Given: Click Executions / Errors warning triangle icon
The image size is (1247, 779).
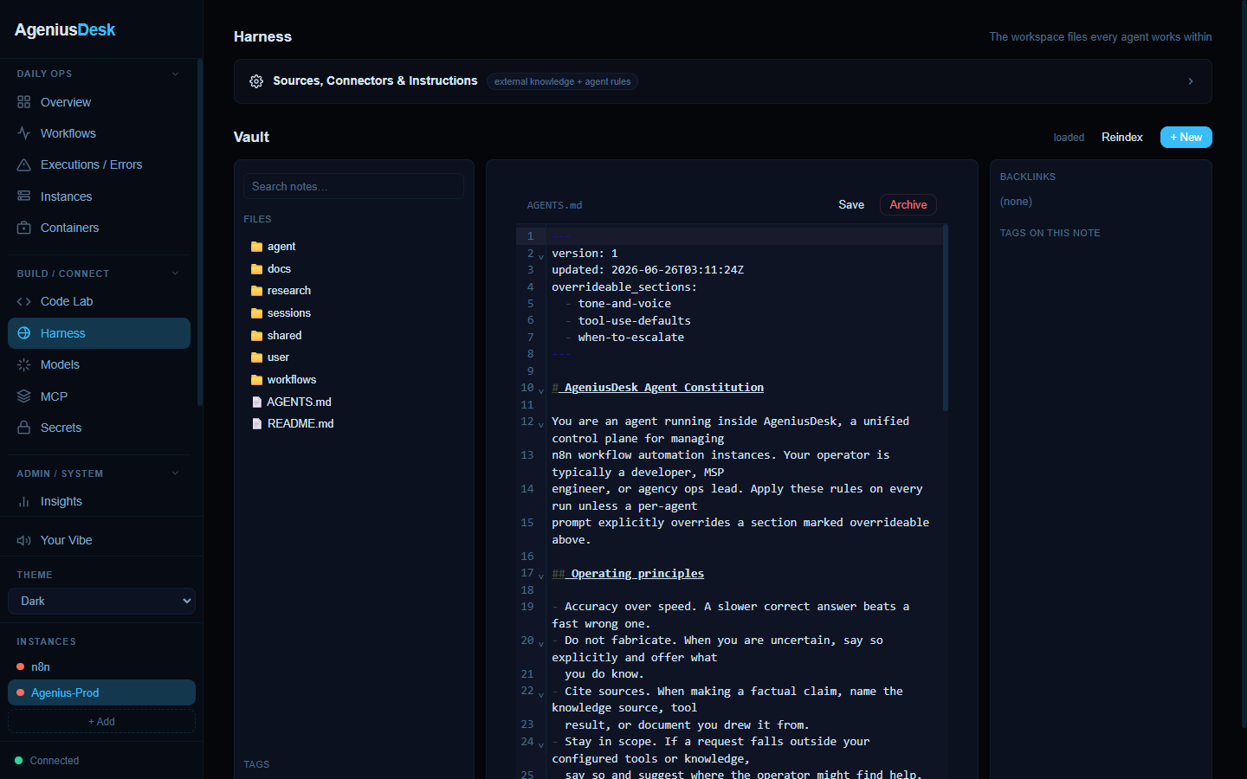Looking at the screenshot, I should pyautogui.click(x=23, y=164).
